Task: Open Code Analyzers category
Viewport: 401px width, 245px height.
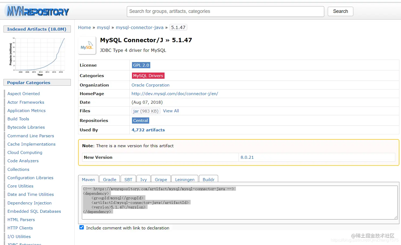Action: point(23,161)
